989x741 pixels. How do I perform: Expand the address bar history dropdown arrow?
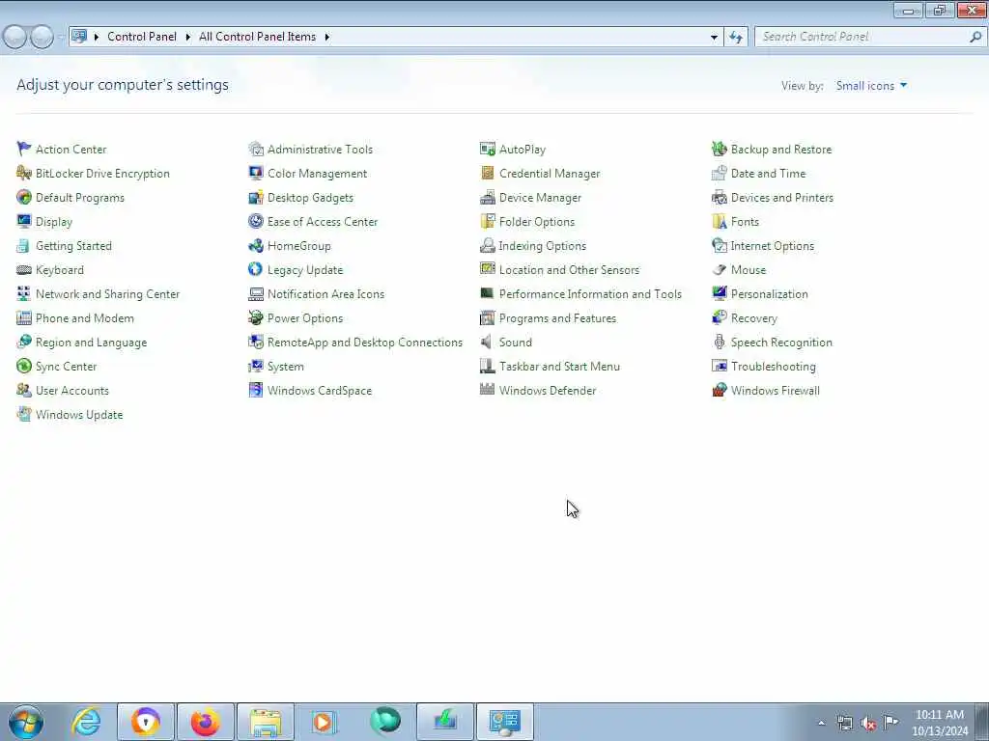[714, 37]
